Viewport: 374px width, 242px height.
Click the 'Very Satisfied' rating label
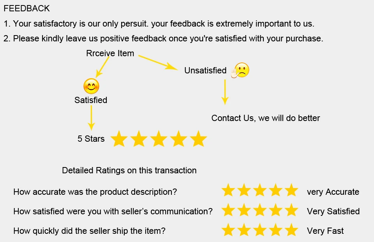click(333, 212)
